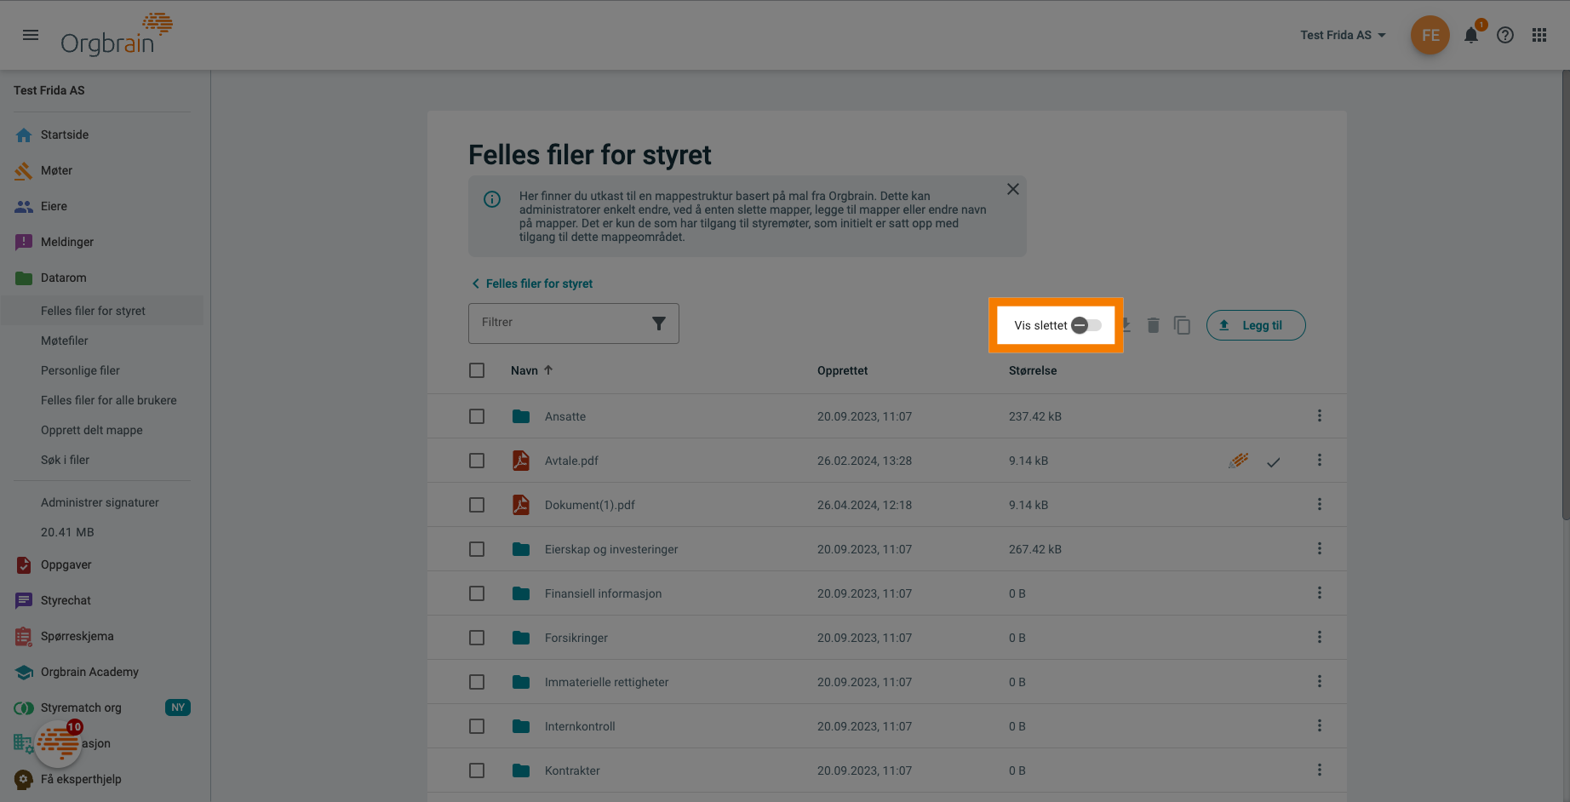Click the filter funnel icon

coord(659,323)
